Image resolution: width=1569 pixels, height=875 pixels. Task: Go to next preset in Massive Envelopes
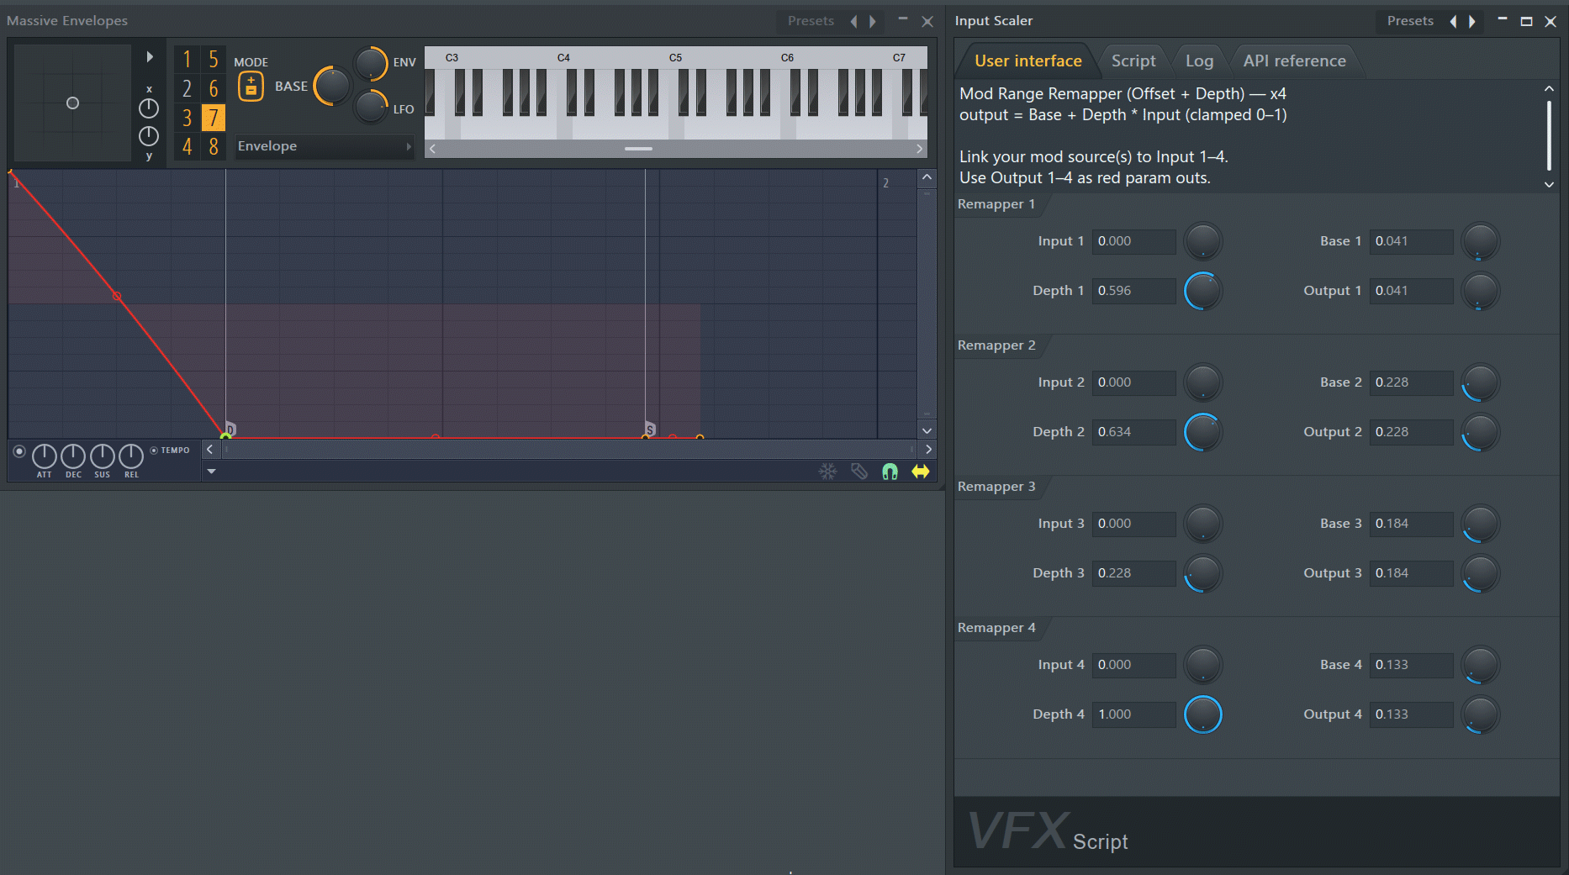873,22
